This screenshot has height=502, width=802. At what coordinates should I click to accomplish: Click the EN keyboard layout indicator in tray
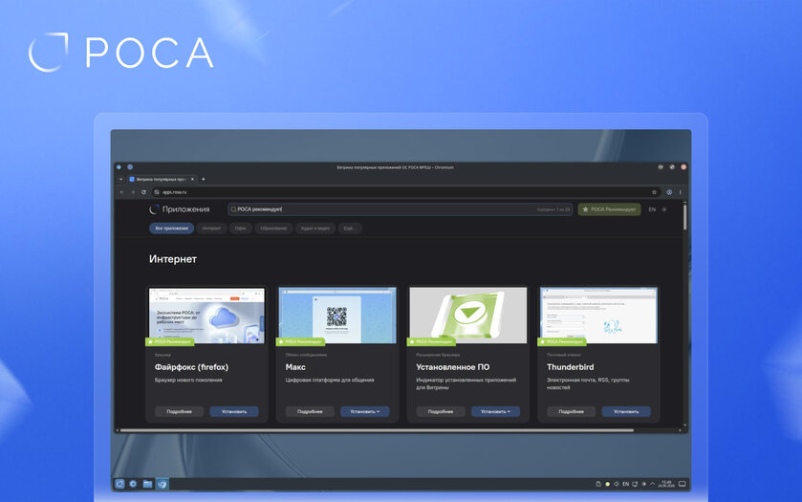[x=625, y=484]
